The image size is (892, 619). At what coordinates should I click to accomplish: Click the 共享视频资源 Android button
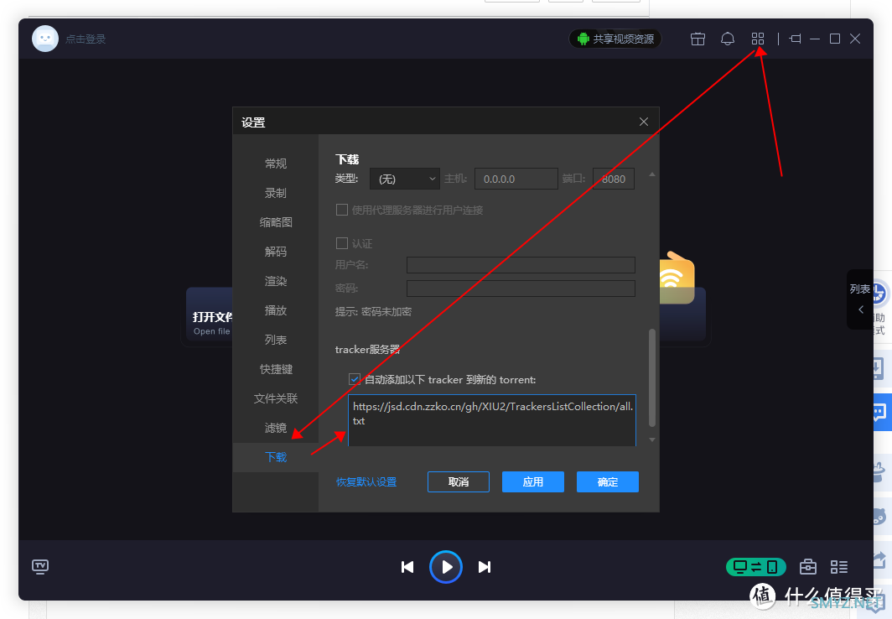(615, 39)
